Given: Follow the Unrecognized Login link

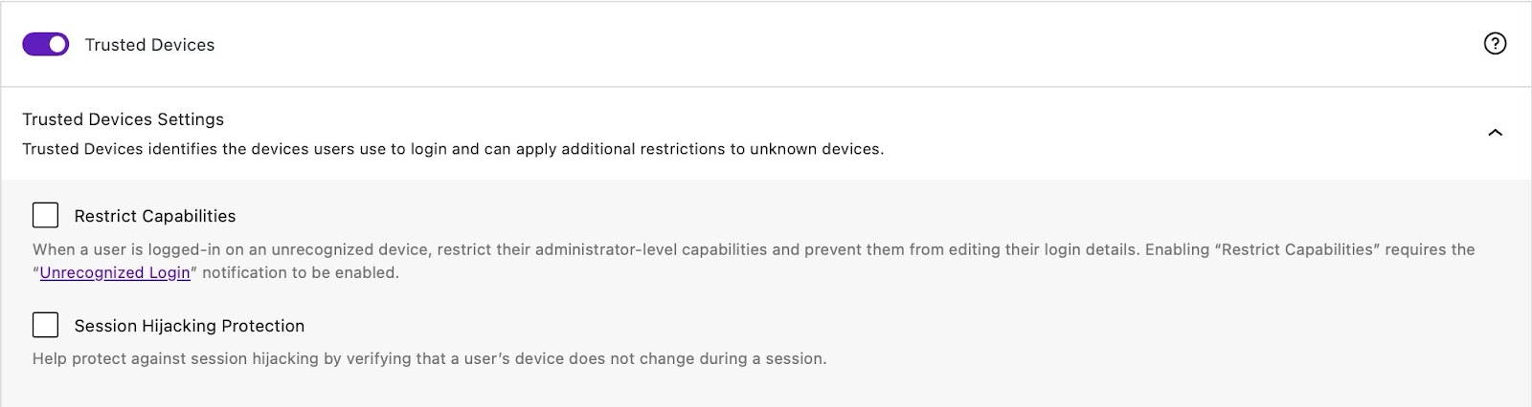Looking at the screenshot, I should (x=115, y=272).
